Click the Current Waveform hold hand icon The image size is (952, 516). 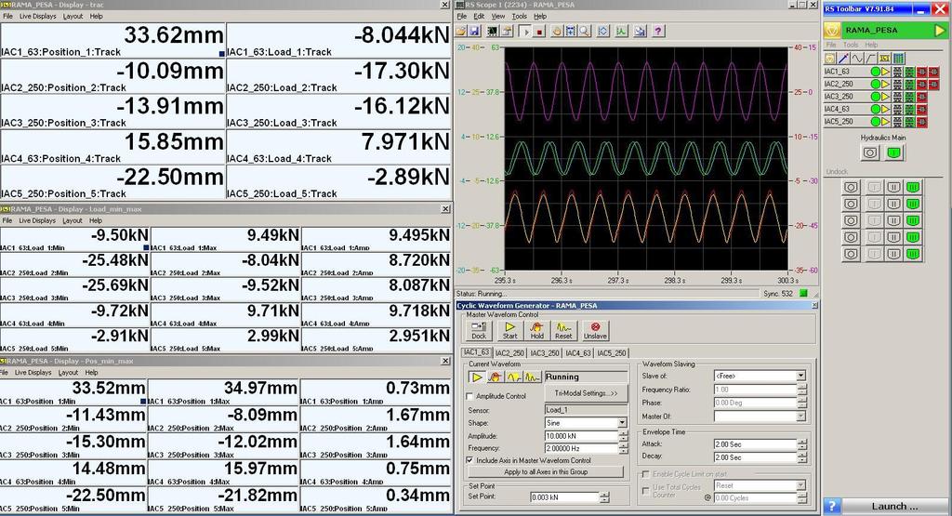[495, 377]
